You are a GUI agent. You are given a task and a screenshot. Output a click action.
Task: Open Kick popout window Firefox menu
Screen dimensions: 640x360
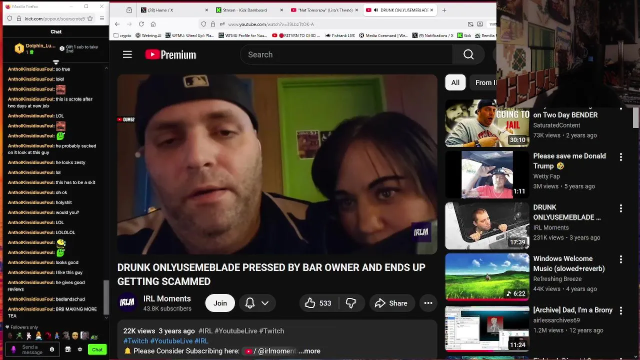tap(101, 18)
